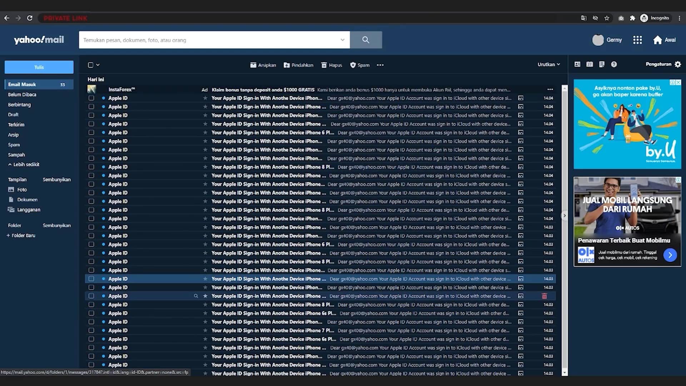686x386 pixels.
Task: Open the translate page icon in address bar
Action: click(x=584, y=18)
